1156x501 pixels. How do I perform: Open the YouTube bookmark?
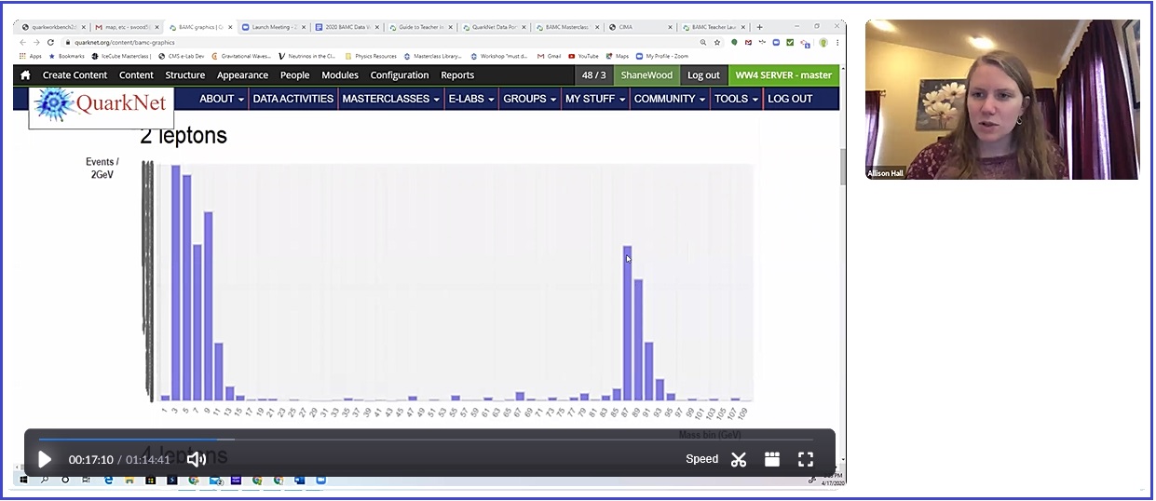click(x=584, y=57)
